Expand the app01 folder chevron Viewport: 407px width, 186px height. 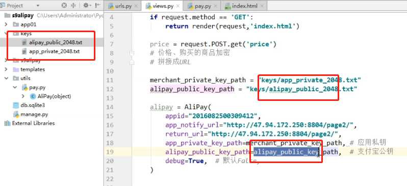[x=6, y=24]
